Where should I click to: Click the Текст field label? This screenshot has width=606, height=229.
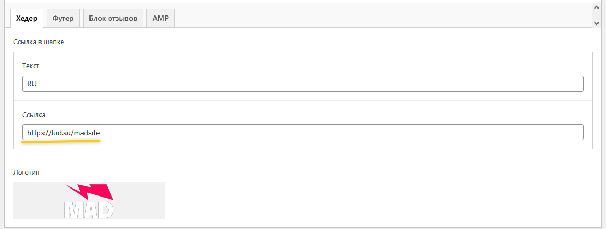tap(31, 66)
